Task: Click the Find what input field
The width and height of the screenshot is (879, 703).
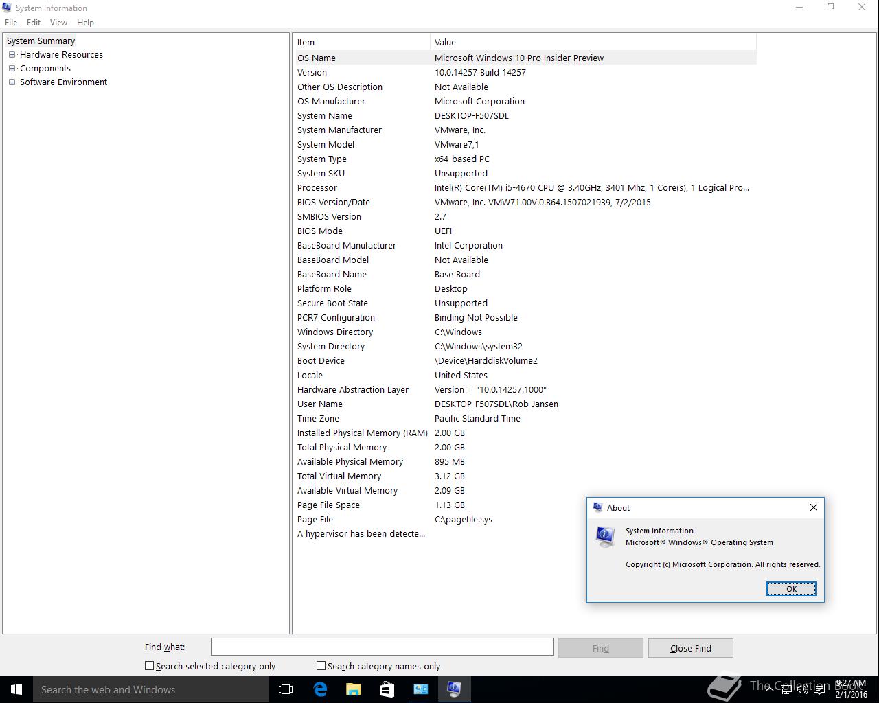Action: (382, 647)
